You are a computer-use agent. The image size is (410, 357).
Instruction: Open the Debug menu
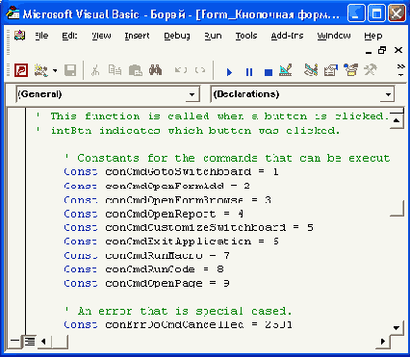pos(177,36)
